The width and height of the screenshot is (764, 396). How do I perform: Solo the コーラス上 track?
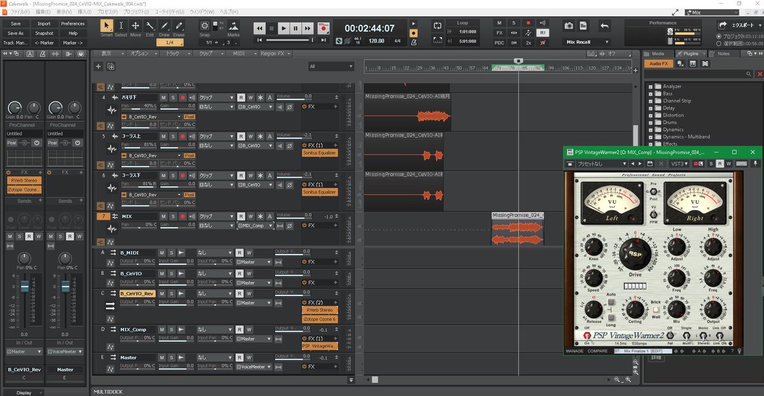point(173,136)
